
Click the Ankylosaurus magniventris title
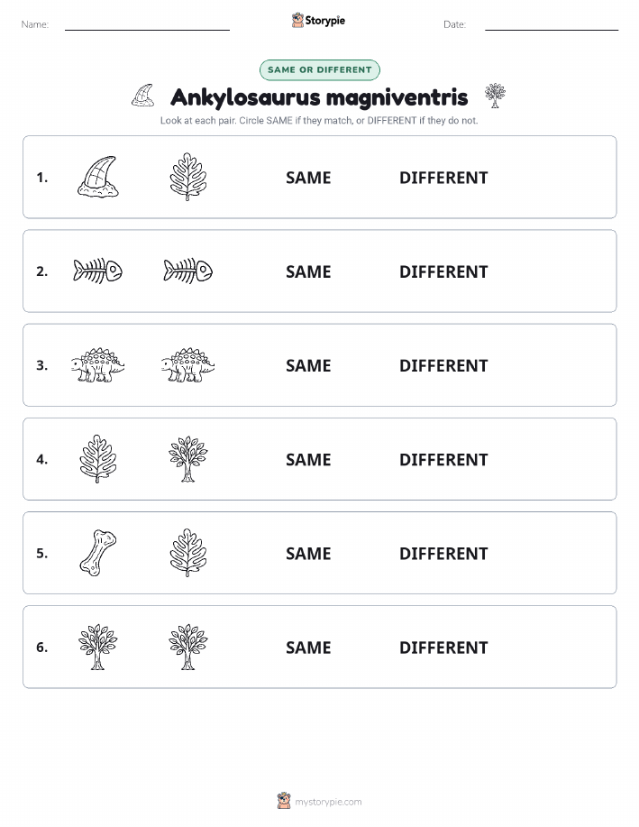[x=319, y=97]
